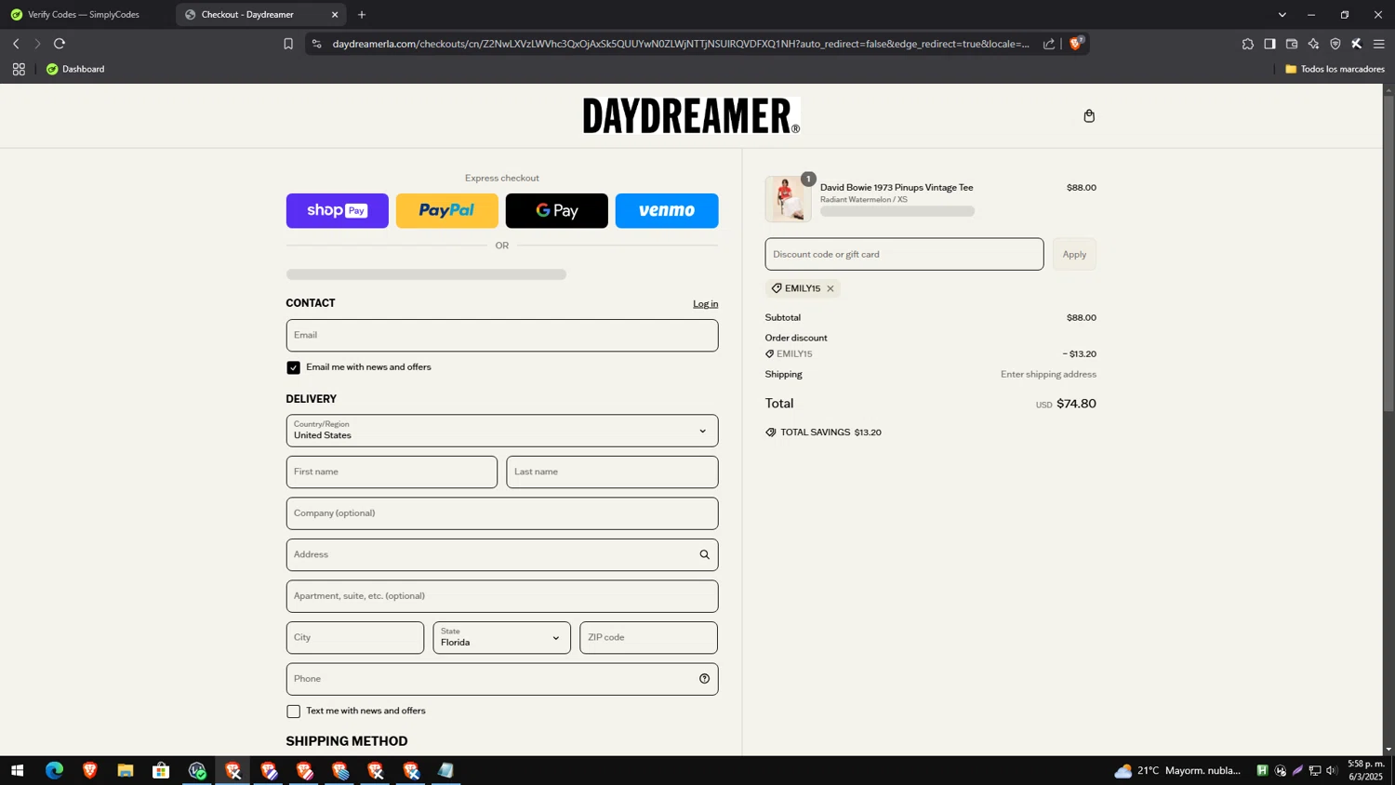Toggle the browser sidebar panel icon
Image resolution: width=1395 pixels, height=785 pixels.
point(1269,44)
